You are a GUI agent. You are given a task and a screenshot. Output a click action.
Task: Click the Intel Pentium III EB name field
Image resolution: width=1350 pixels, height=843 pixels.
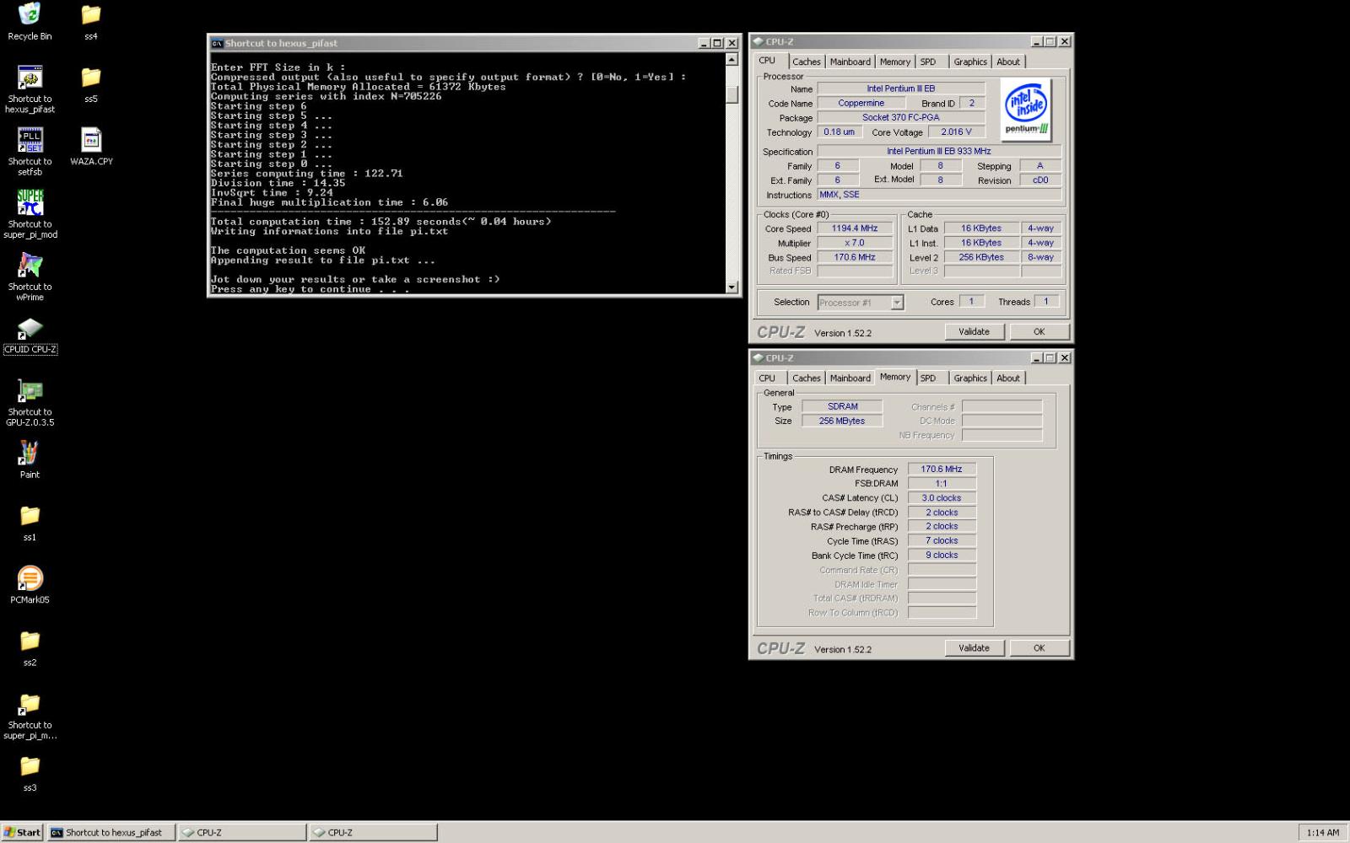point(900,89)
